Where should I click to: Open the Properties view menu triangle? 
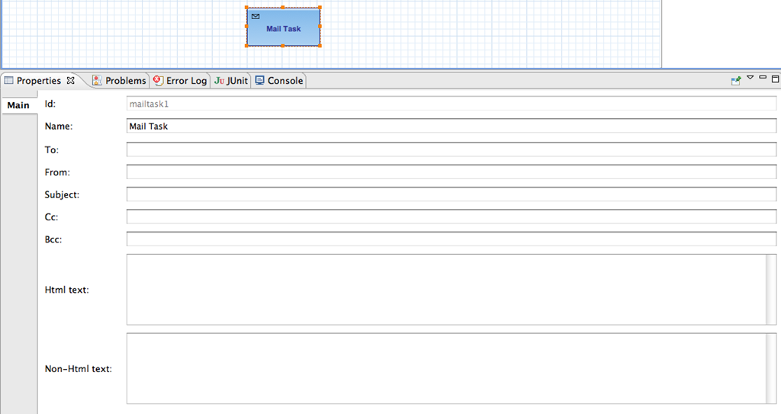click(x=750, y=78)
